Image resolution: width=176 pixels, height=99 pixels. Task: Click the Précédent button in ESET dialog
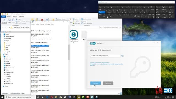click(108, 83)
